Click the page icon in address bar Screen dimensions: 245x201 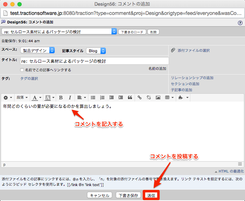pos(5,13)
